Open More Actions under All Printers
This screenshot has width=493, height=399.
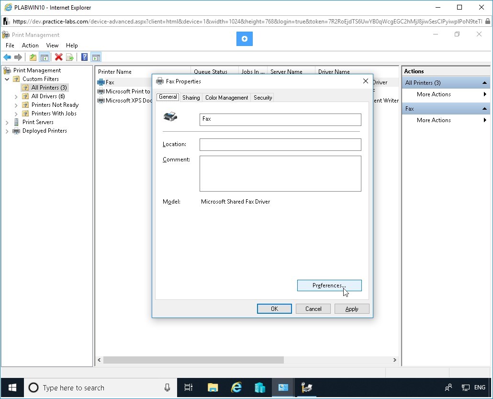click(x=434, y=94)
